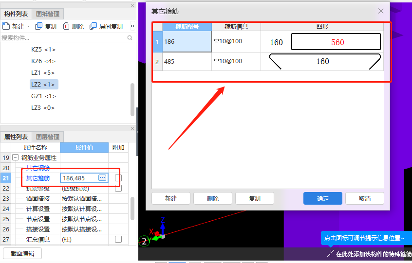The height and width of the screenshot is (263, 412).
Task: Click the 新建 button in 其它箍筋 dialog
Action: [171, 198]
